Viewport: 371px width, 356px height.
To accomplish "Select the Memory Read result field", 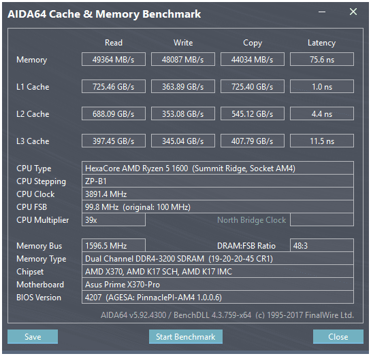I will (x=114, y=59).
